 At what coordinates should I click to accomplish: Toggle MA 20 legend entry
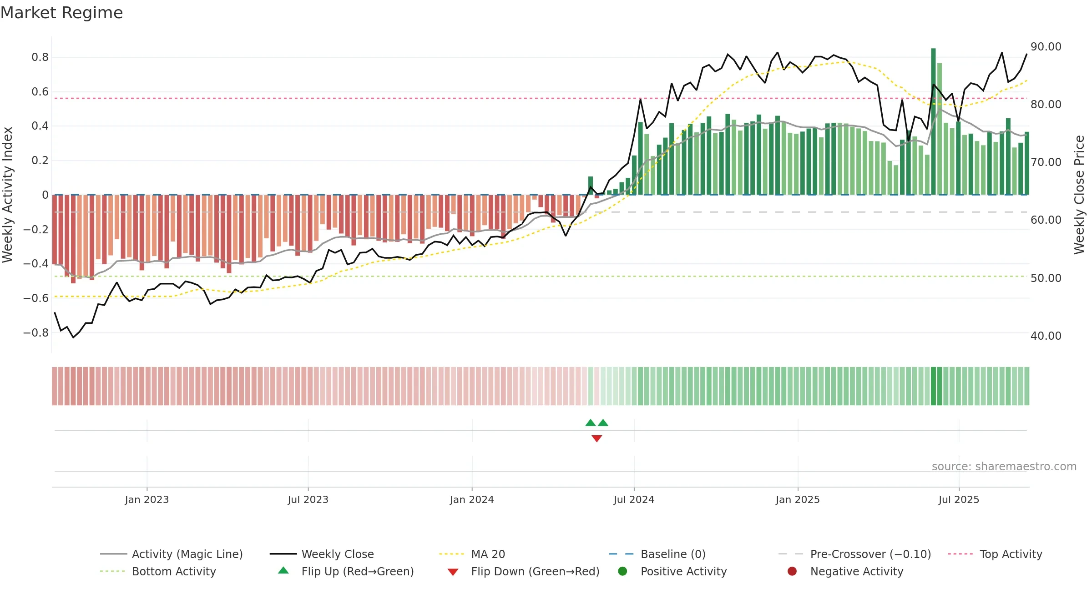coord(472,554)
